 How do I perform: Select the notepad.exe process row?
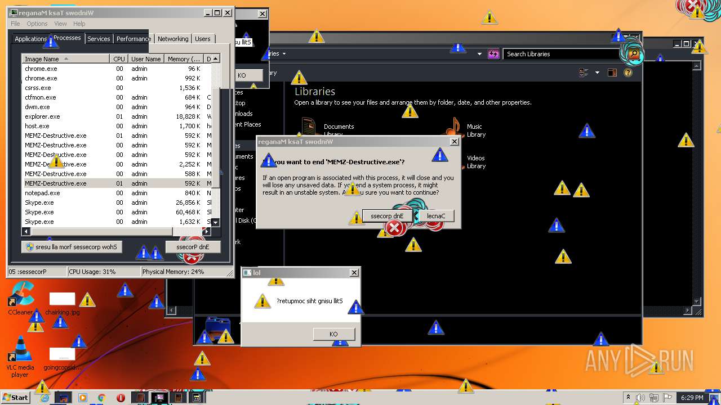[117, 193]
